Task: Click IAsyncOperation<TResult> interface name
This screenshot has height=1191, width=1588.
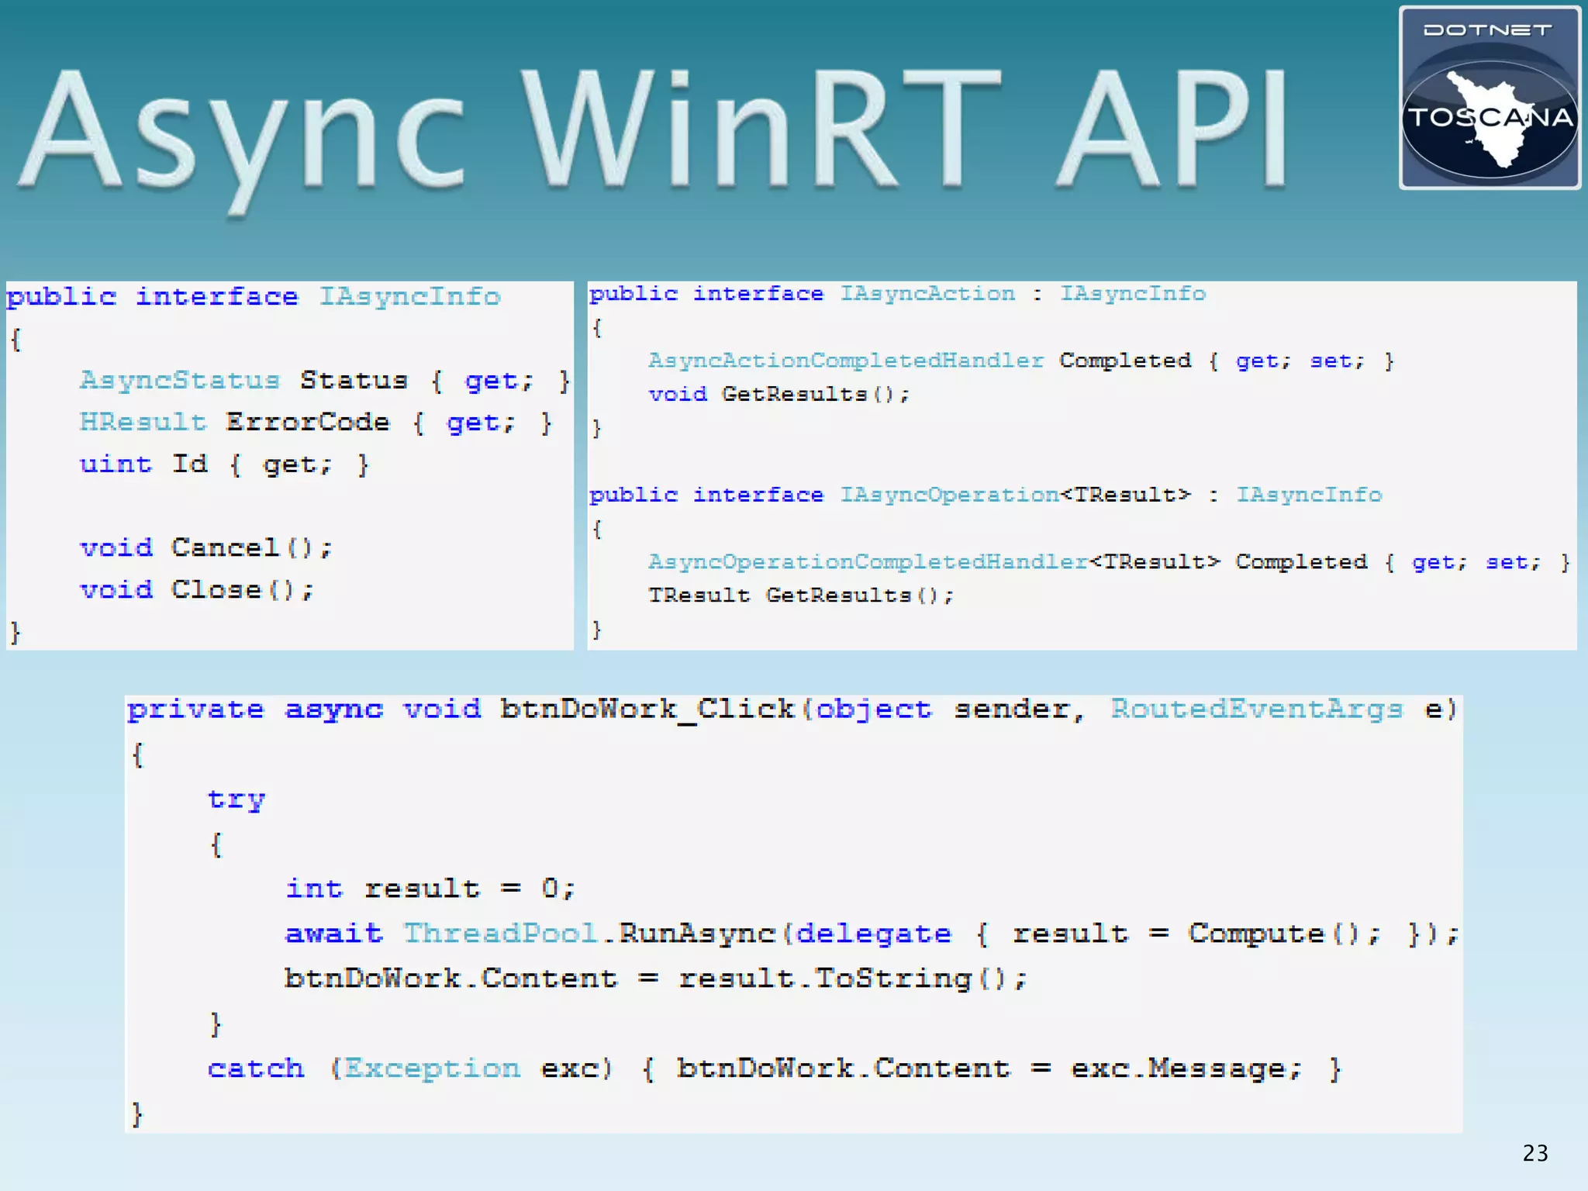Action: (x=1015, y=495)
